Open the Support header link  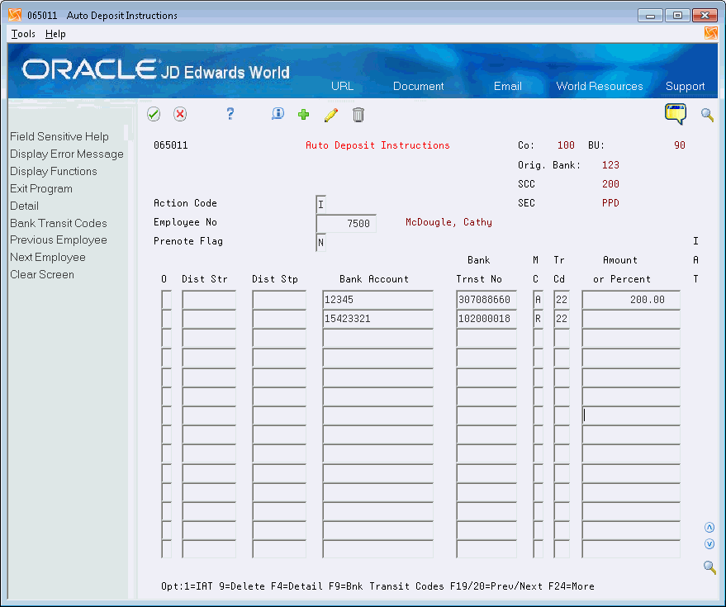(685, 86)
